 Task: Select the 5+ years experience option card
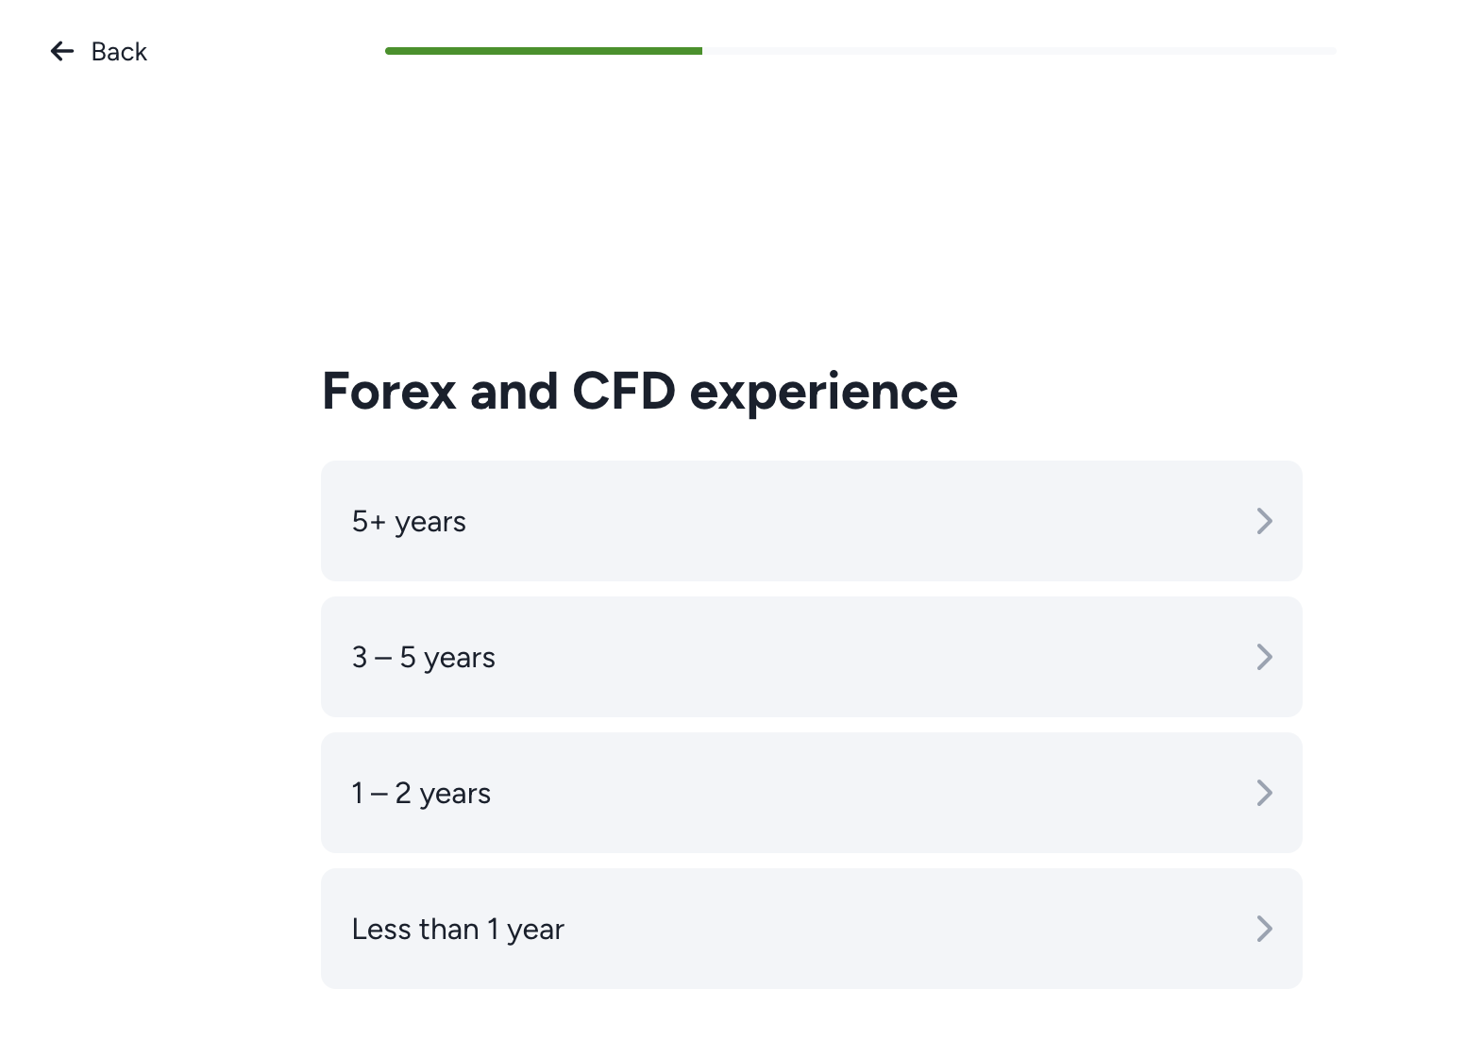(812, 521)
